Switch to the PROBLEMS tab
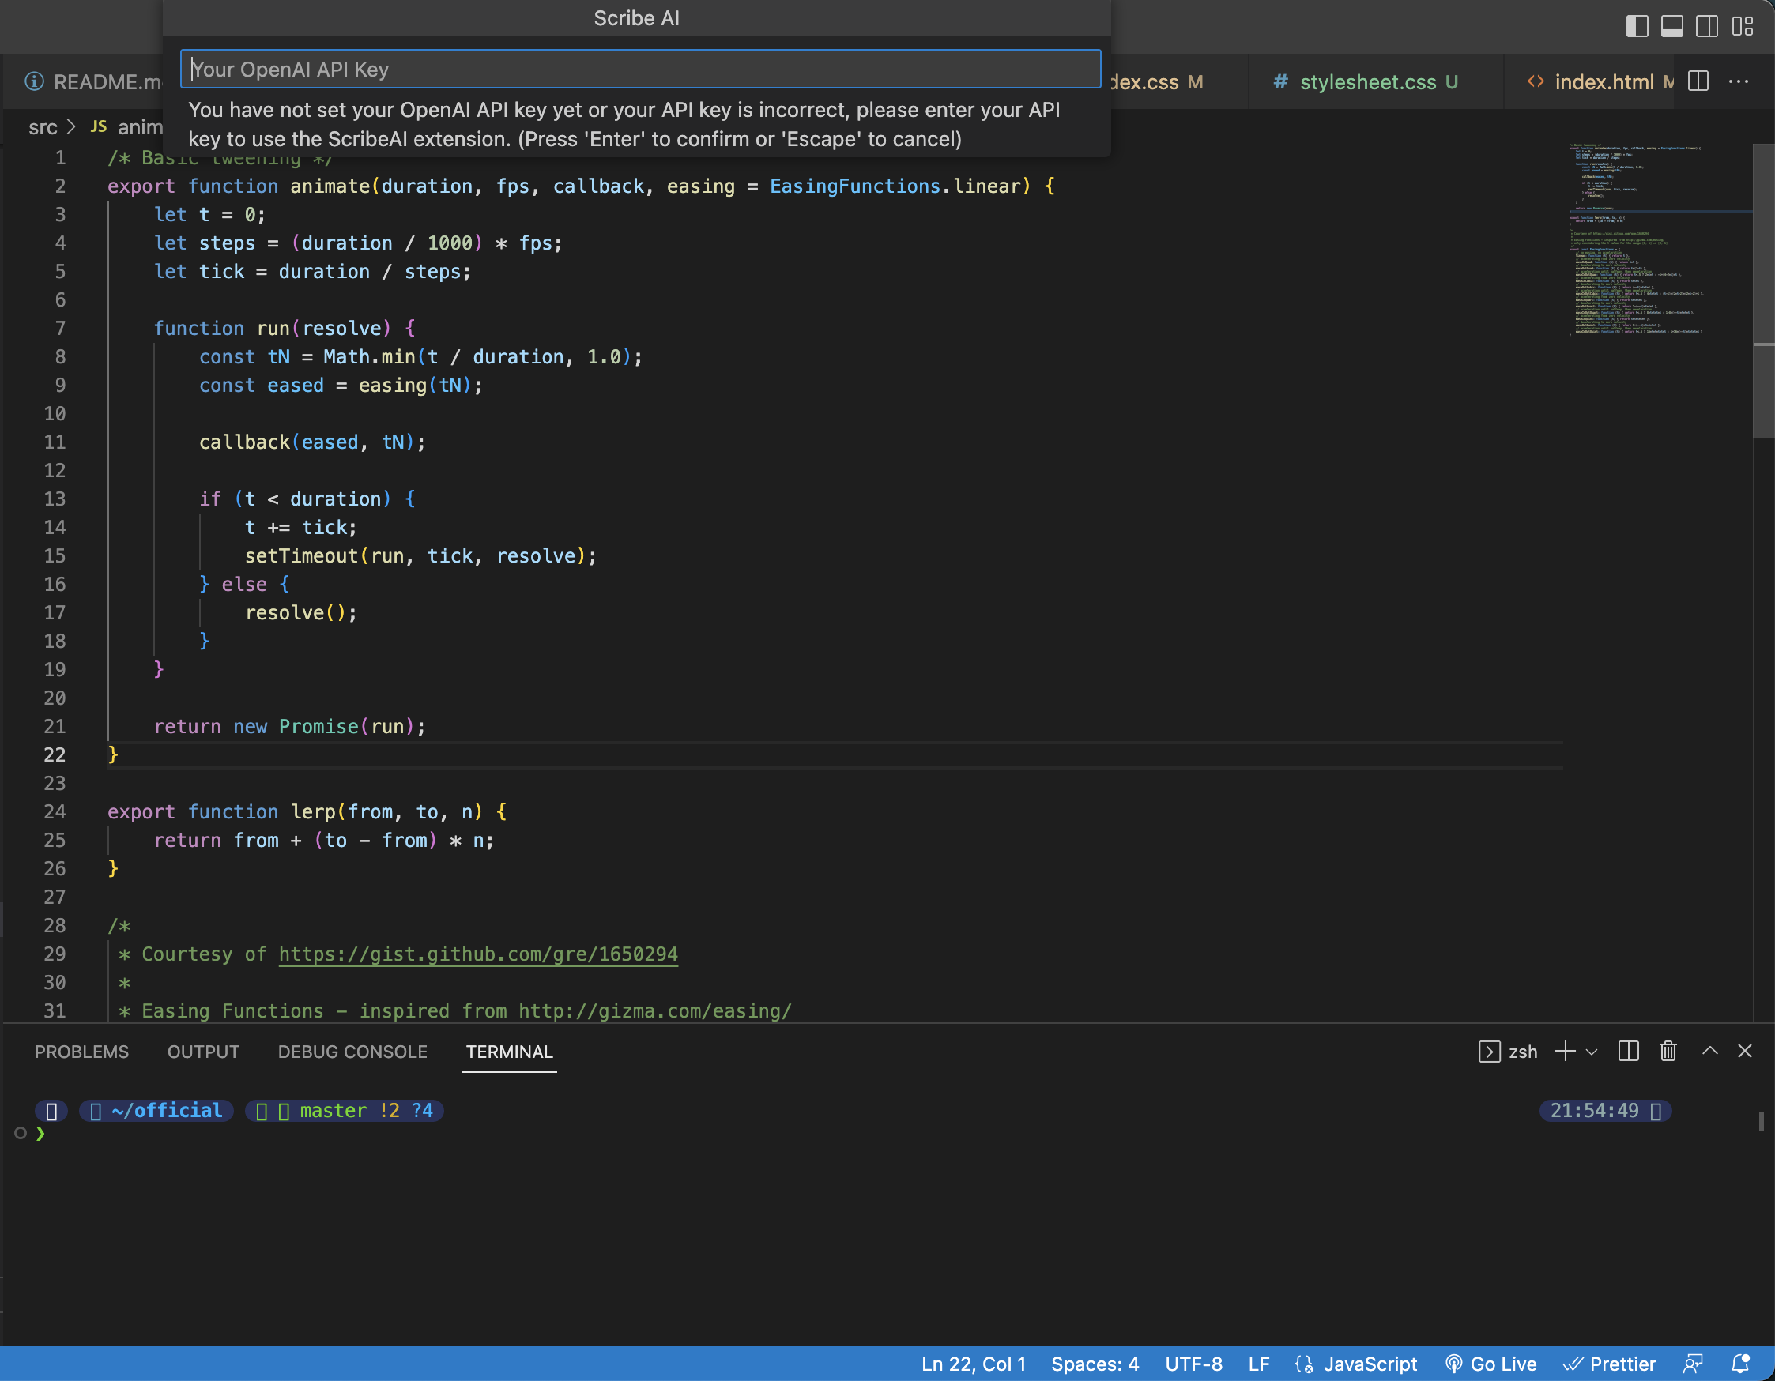Screen dimensions: 1775x1381 point(81,1052)
